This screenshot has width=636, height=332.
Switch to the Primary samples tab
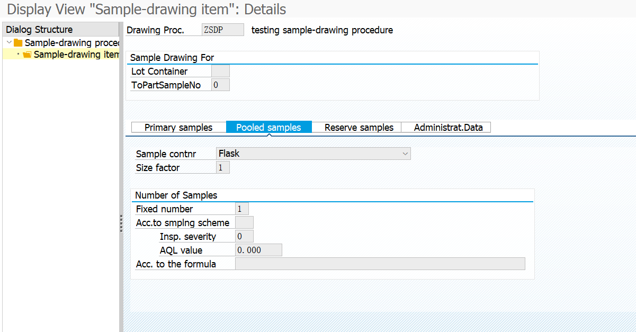(x=178, y=128)
